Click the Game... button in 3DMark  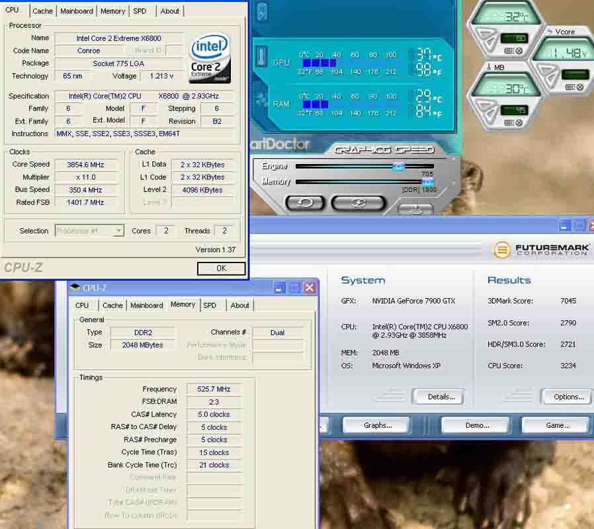click(556, 425)
